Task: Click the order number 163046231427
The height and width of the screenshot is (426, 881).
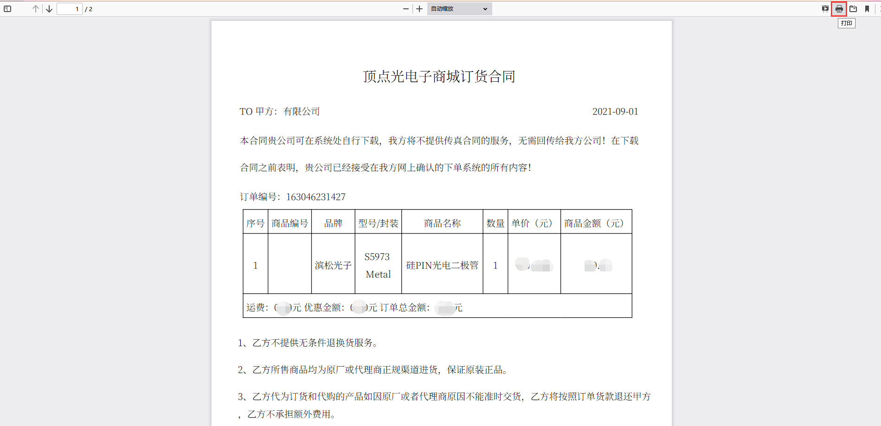Action: click(x=315, y=197)
